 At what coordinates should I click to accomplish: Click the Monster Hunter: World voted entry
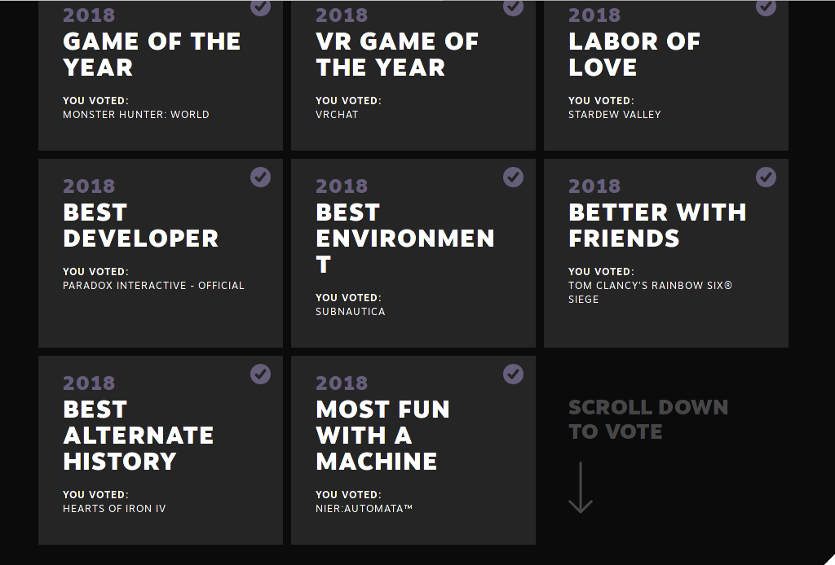tap(136, 114)
